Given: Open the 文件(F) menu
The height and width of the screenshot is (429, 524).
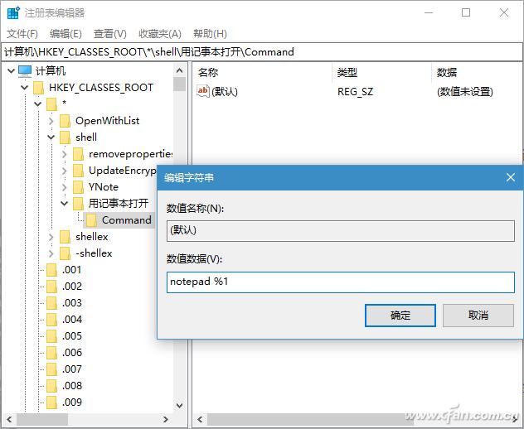Looking at the screenshot, I should pyautogui.click(x=22, y=33).
